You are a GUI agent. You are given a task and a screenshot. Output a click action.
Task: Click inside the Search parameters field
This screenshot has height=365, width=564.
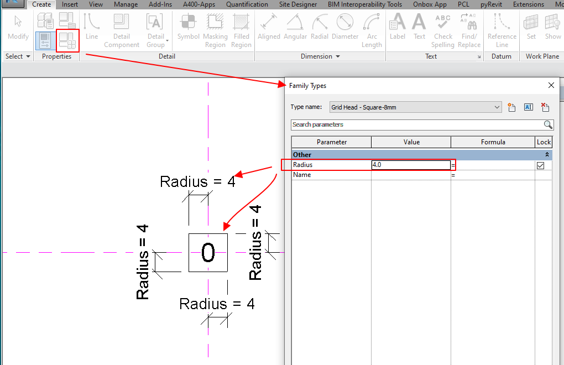click(387, 124)
